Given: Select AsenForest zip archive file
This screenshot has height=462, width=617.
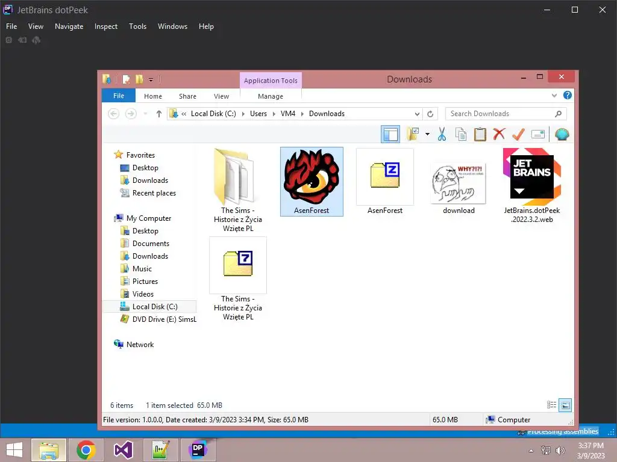Looking at the screenshot, I should click(x=385, y=182).
